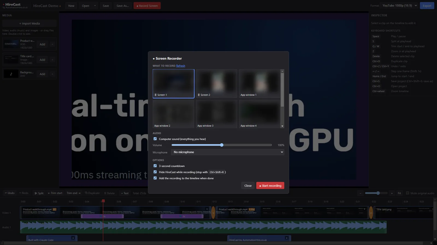Close the Screen Recorder dialog

coord(248,186)
